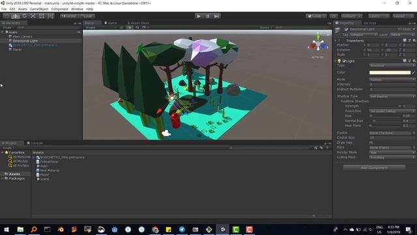The width and height of the screenshot is (417, 235).
Task: Click the Step frame button
Action: [x=217, y=16]
